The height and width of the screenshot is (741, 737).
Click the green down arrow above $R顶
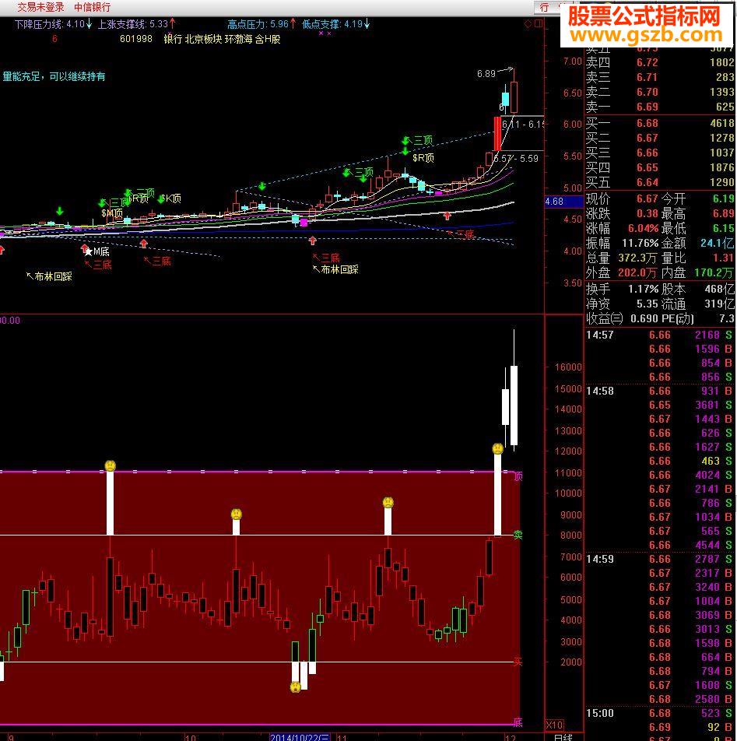point(405,151)
